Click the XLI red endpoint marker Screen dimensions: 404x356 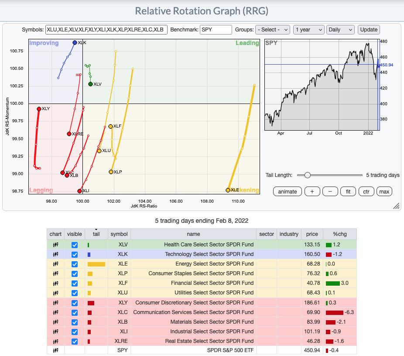[79, 191]
